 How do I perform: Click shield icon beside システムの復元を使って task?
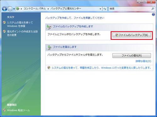point(4,22)
